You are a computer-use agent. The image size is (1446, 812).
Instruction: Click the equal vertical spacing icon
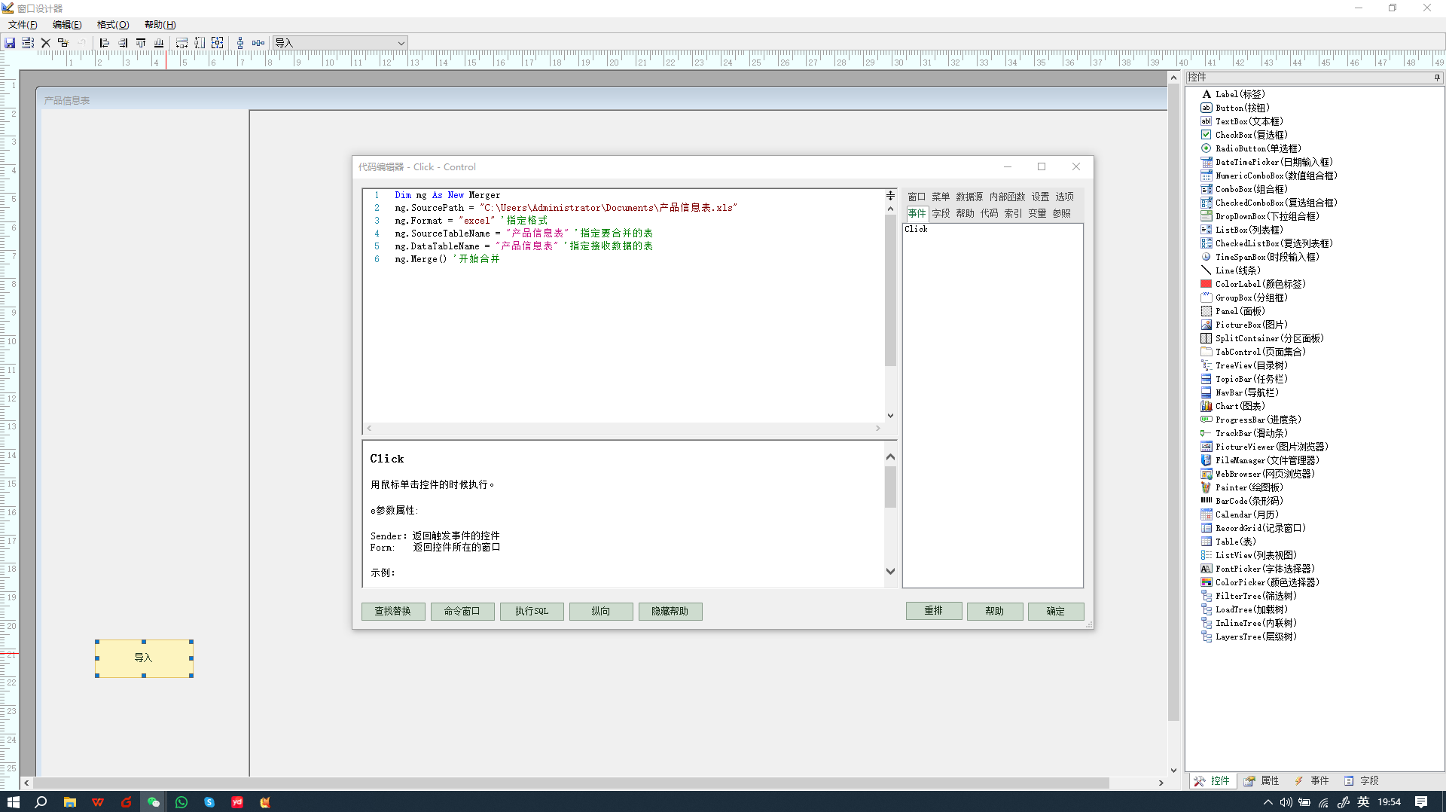tap(240, 43)
